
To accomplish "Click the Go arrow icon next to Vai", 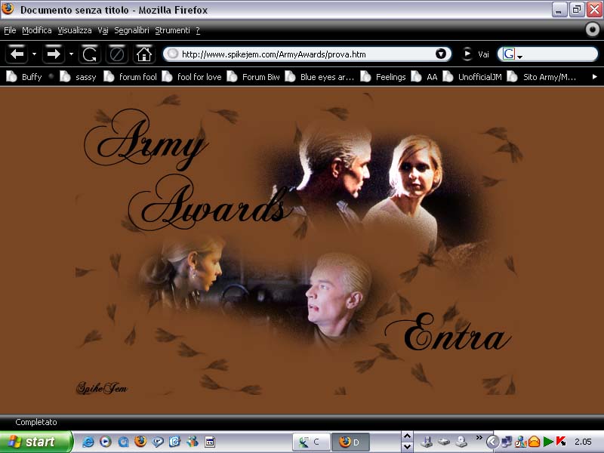I will pyautogui.click(x=467, y=54).
